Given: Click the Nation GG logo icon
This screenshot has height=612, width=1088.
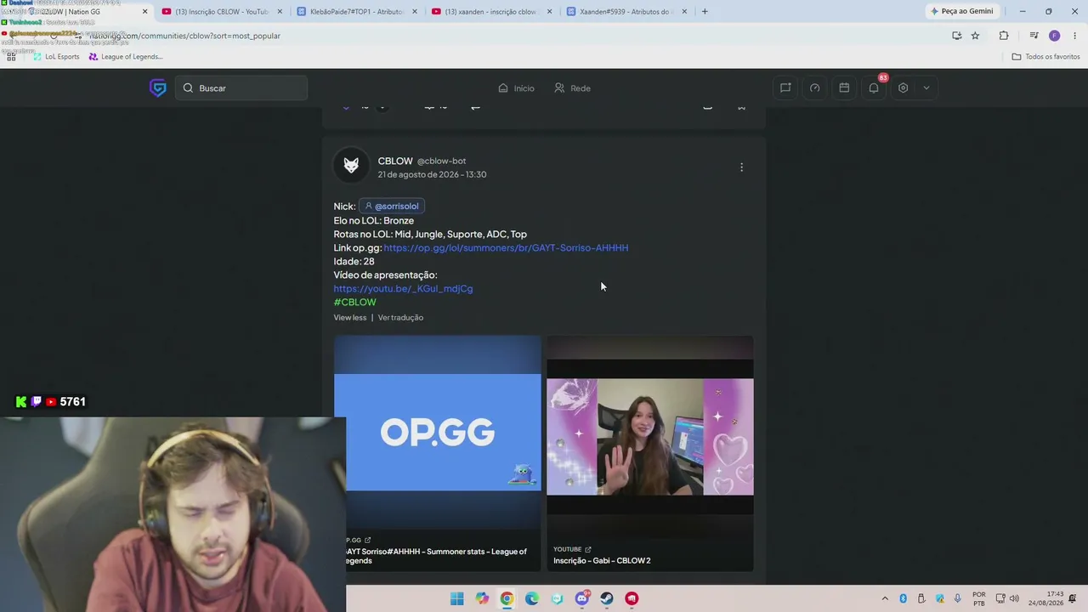Looking at the screenshot, I should (158, 88).
